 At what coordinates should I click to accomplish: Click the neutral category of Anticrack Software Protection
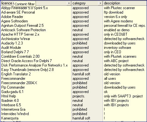(77, 30)
